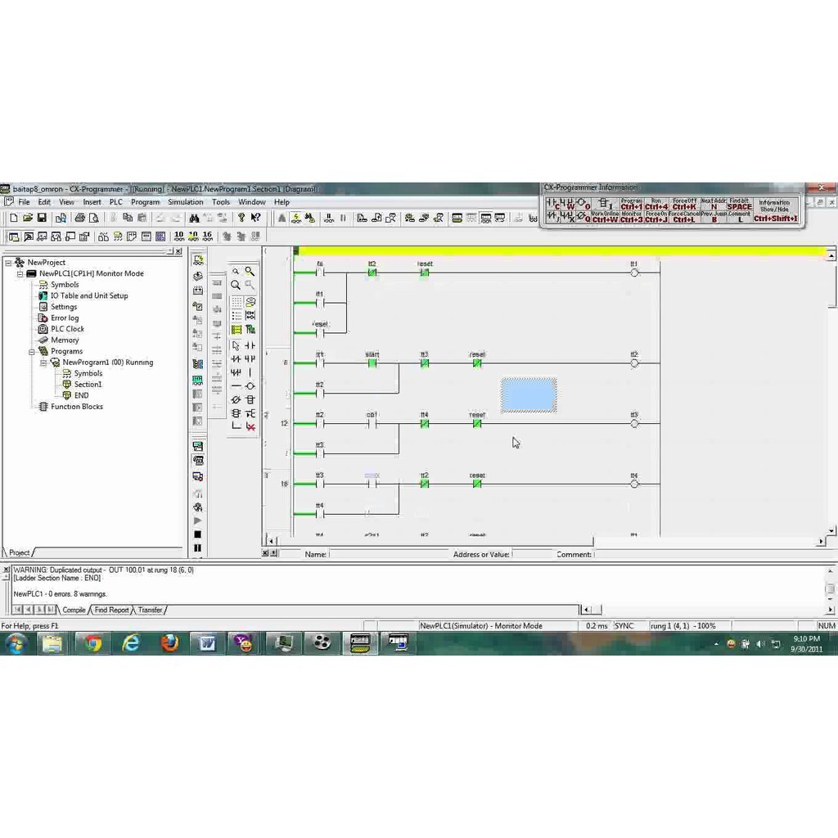Image resolution: width=838 pixels, height=838 pixels.
Task: Switch to the Compile output tab
Action: point(74,610)
